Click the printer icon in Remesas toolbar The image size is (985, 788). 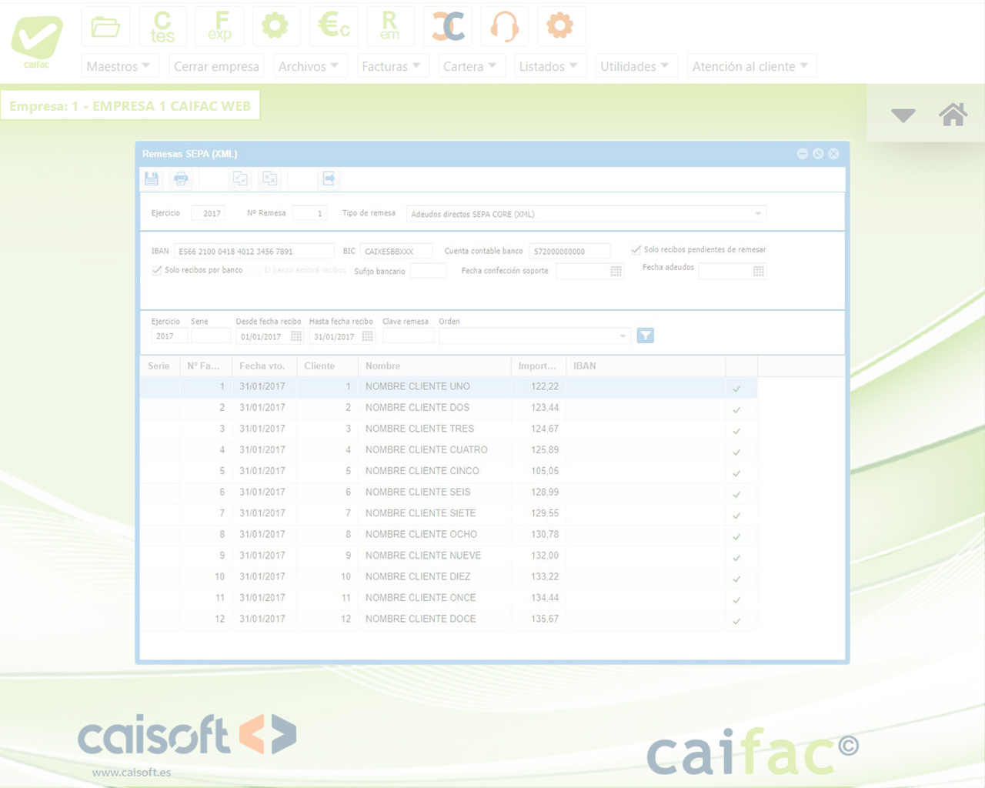point(181,179)
